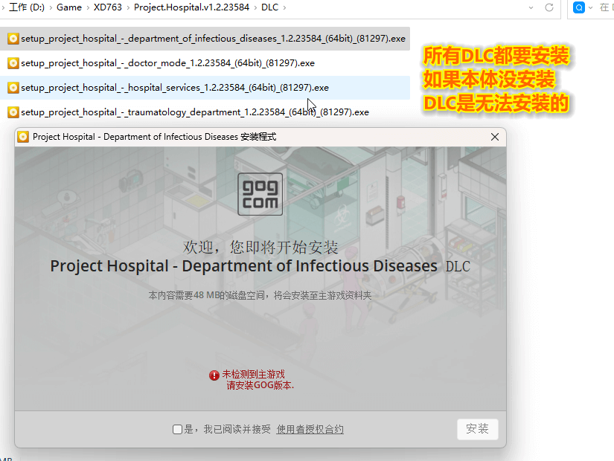Click the installer title bar app icon
This screenshot has height=461, width=614.
pos(23,137)
